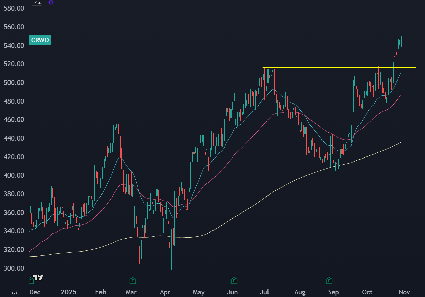Open the March earnings E marker
The height and width of the screenshot is (297, 425).
[x=133, y=281]
